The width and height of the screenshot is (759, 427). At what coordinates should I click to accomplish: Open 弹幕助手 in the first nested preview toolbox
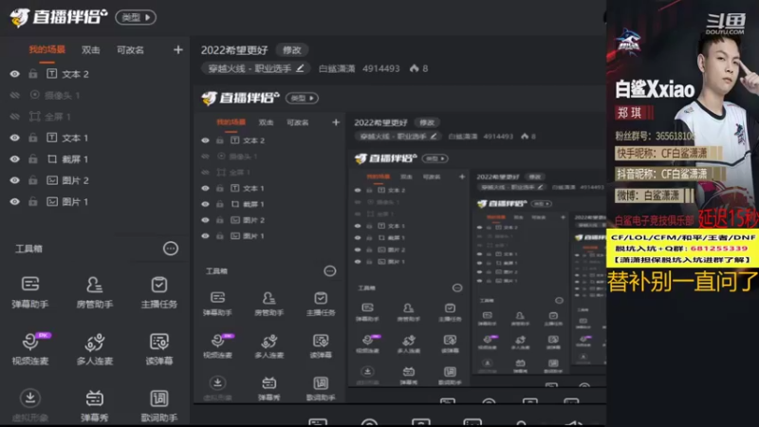tap(217, 304)
